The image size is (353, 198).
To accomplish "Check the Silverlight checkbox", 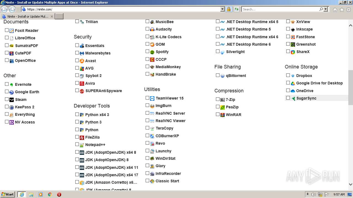I will point(218,51).
